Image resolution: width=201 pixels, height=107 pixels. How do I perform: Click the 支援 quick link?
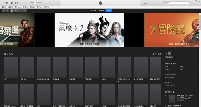[181, 70]
